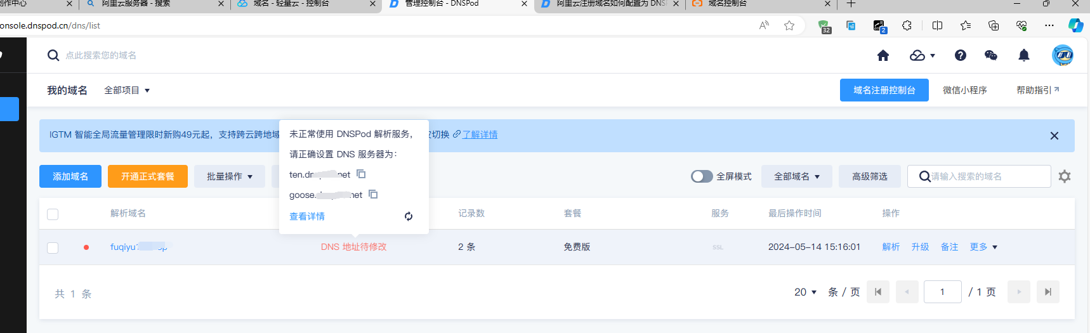The height and width of the screenshot is (333, 1090).
Task: Open the cloud products icon menu
Action: (x=922, y=56)
